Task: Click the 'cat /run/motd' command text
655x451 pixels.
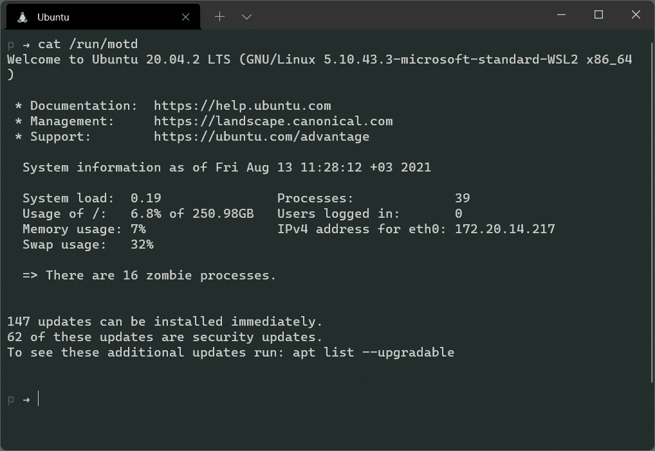Action: (88, 44)
